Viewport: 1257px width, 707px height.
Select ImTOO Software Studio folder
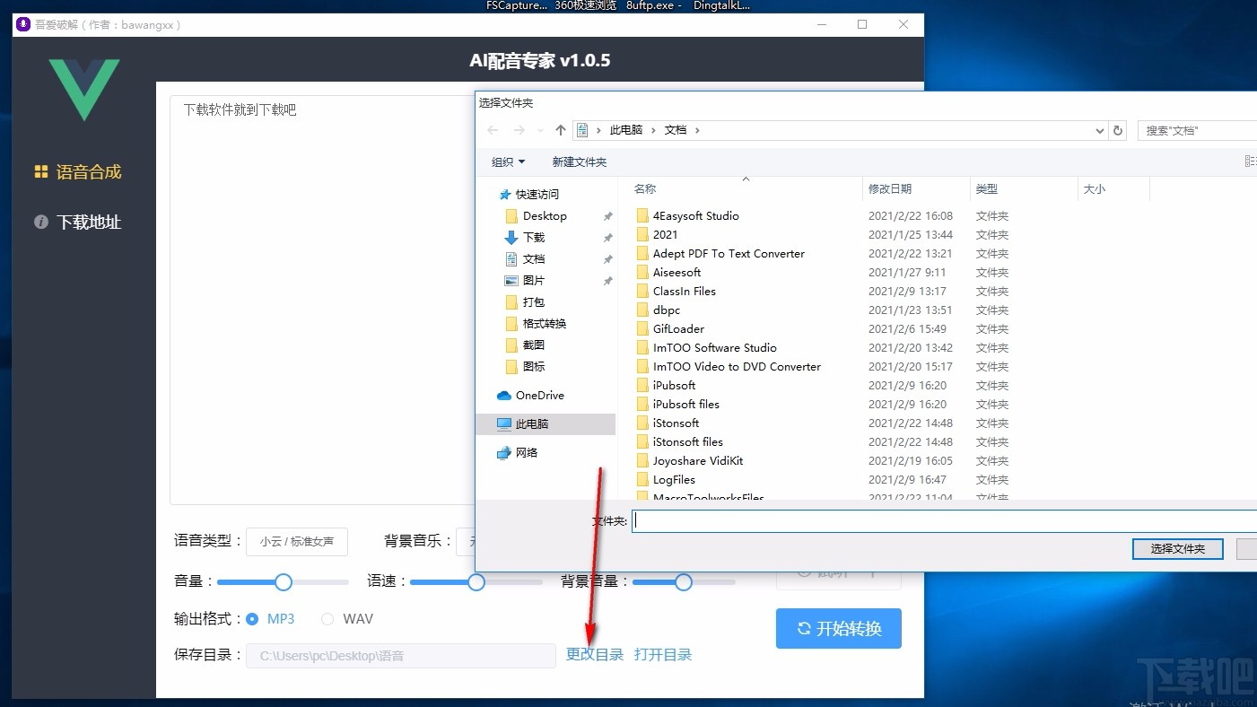[x=714, y=347]
